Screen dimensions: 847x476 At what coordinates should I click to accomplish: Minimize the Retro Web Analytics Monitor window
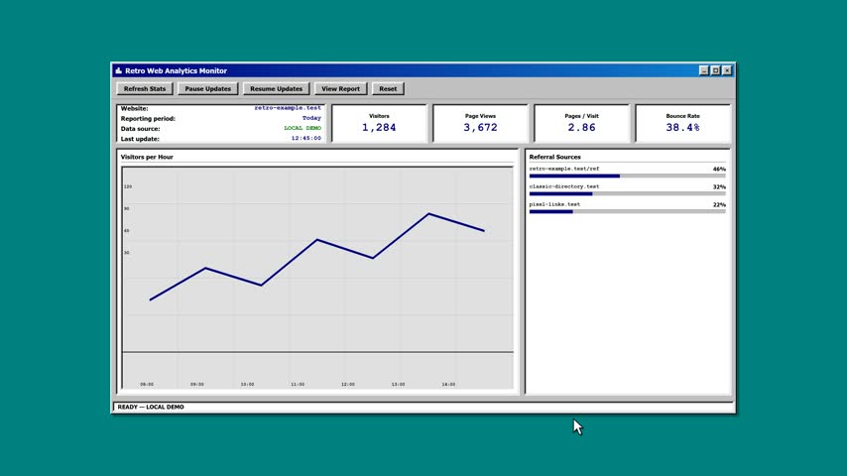pyautogui.click(x=704, y=70)
